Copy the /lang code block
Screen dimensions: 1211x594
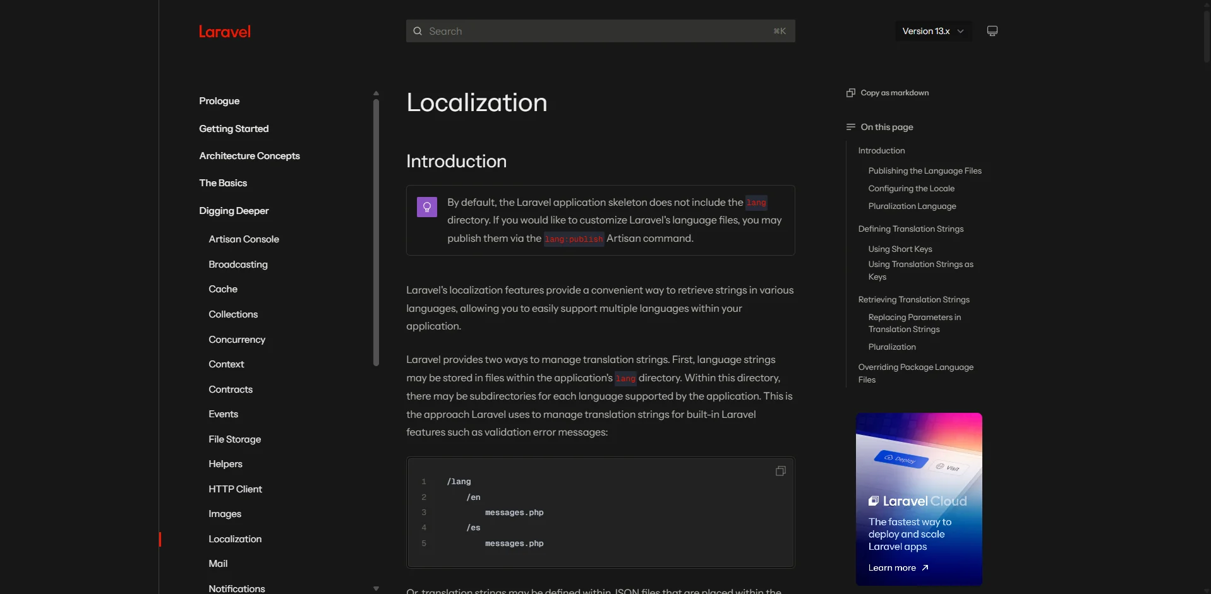pyautogui.click(x=781, y=471)
